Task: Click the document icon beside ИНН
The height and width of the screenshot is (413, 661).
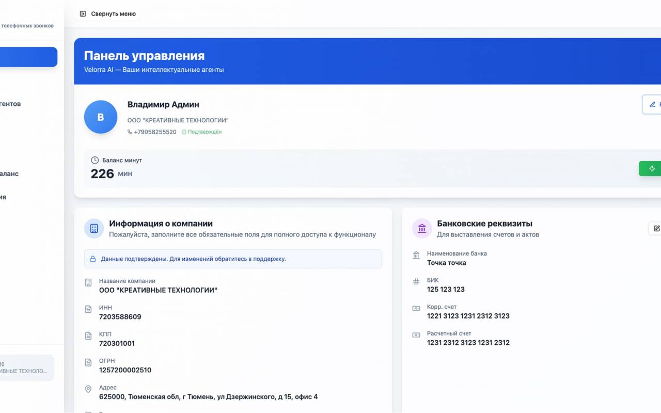Action: tap(88, 309)
